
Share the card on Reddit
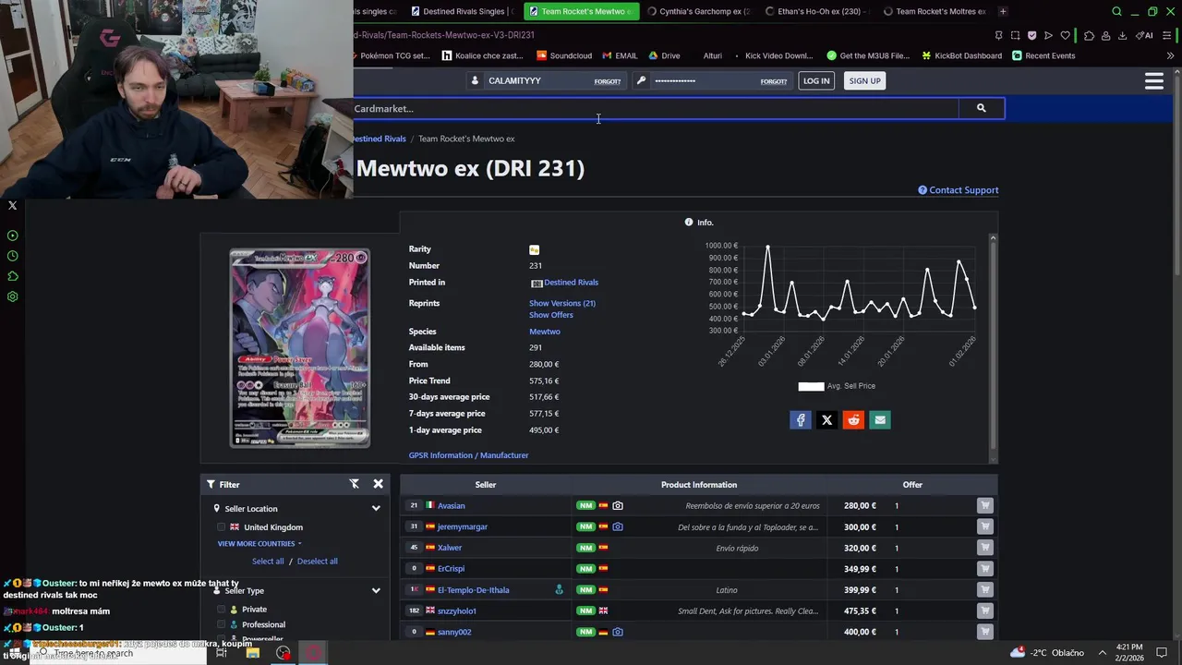click(853, 420)
